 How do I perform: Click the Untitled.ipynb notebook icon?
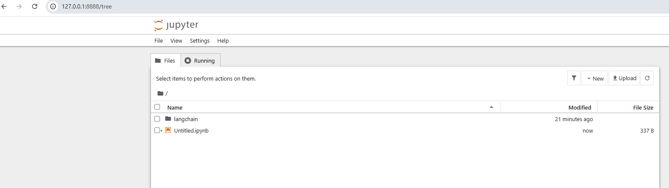pos(168,130)
